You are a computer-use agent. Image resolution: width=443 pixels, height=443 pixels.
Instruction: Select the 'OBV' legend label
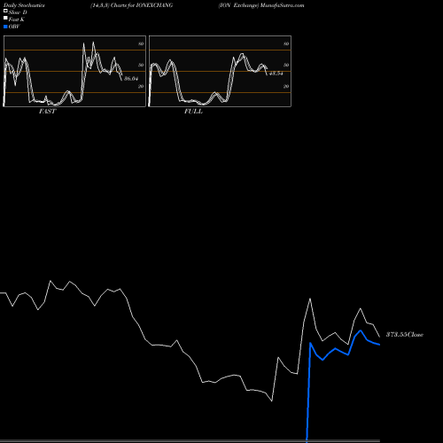coord(14,27)
